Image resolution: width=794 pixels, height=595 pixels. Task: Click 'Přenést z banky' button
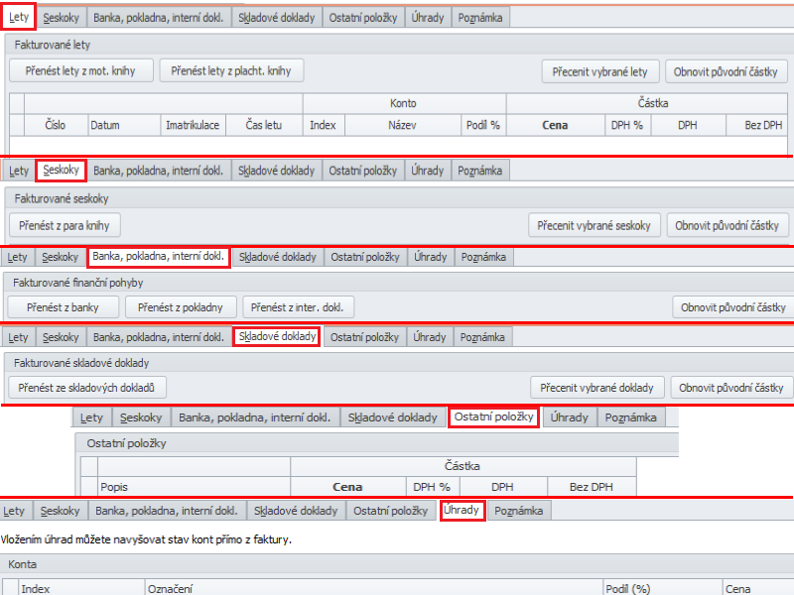click(x=65, y=306)
